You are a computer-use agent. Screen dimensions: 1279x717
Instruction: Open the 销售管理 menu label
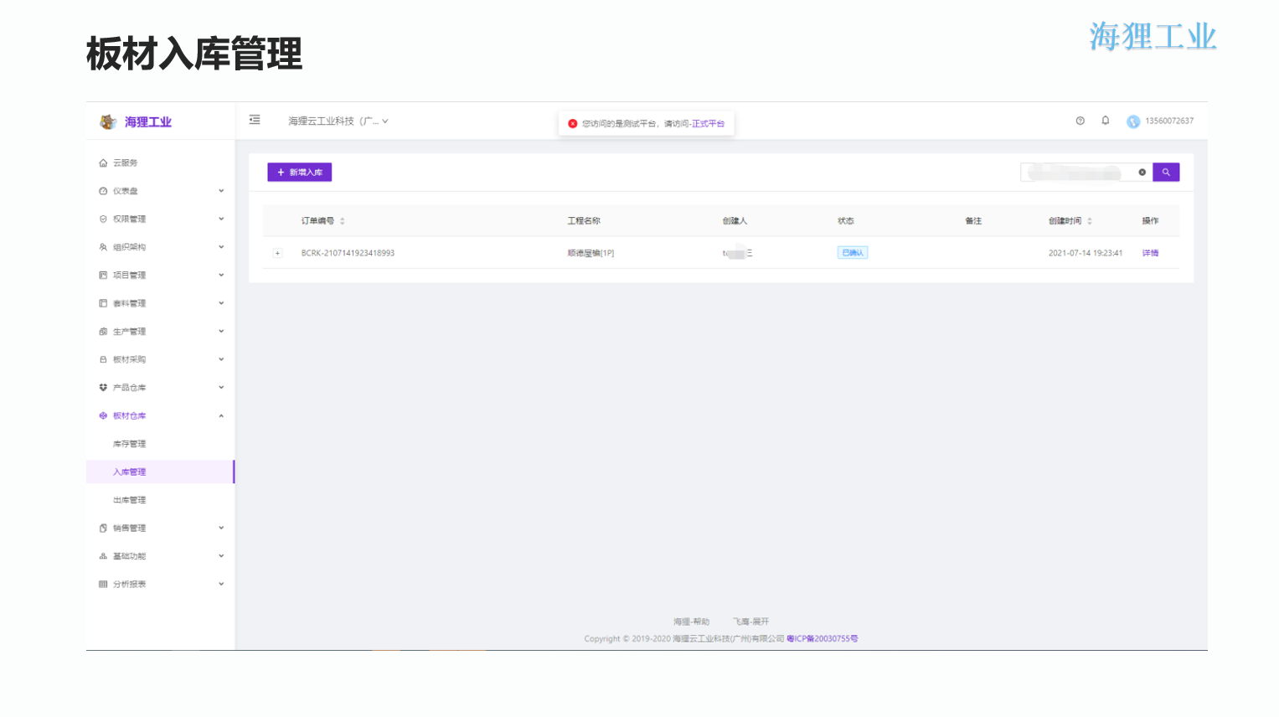pyautogui.click(x=129, y=529)
